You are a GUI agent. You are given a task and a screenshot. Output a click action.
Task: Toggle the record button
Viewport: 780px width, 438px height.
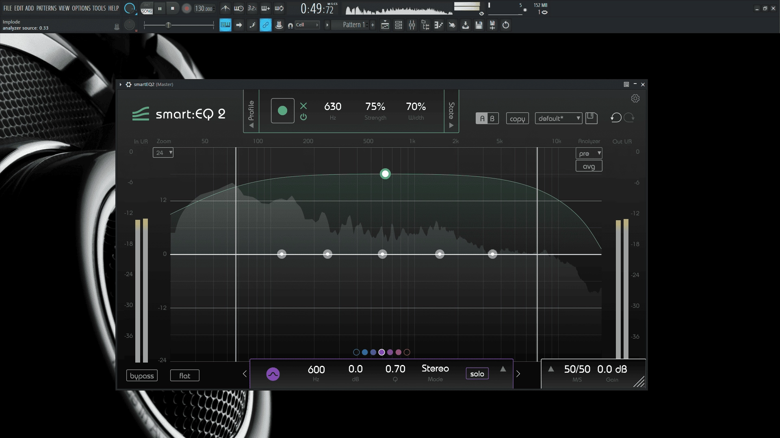[x=186, y=8]
